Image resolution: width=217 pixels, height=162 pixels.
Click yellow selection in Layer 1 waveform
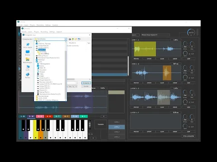coord(145,49)
